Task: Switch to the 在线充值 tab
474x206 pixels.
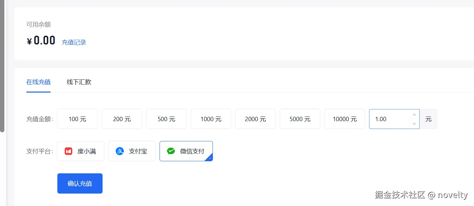Action: point(38,82)
